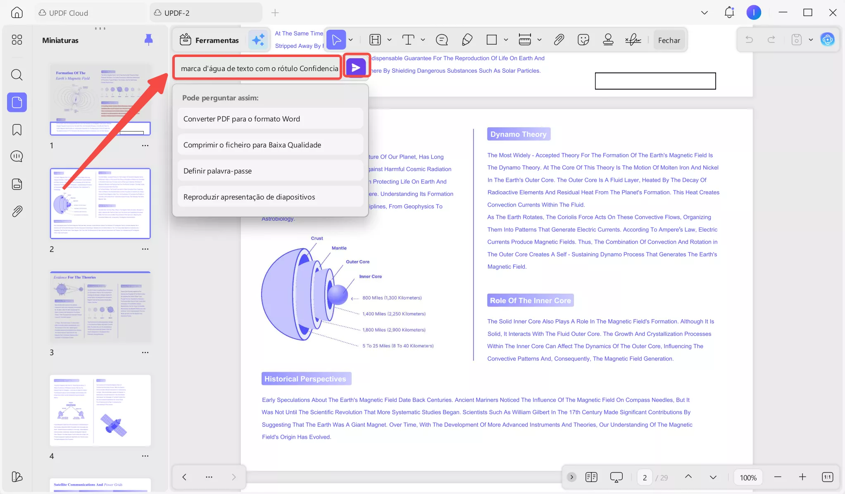Click the attachment paperclip toolbar icon
Screen dimensions: 845x494
point(559,40)
